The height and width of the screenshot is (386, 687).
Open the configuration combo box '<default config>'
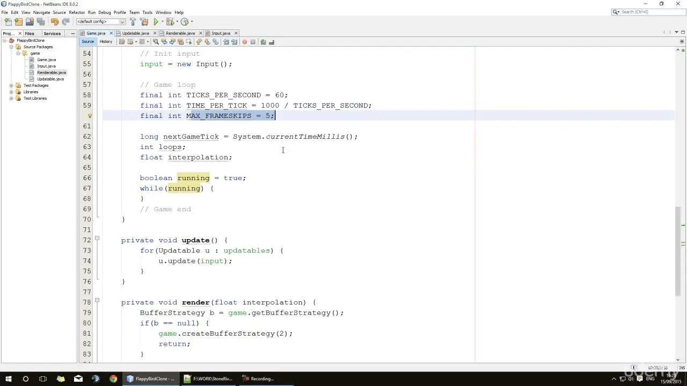point(101,22)
